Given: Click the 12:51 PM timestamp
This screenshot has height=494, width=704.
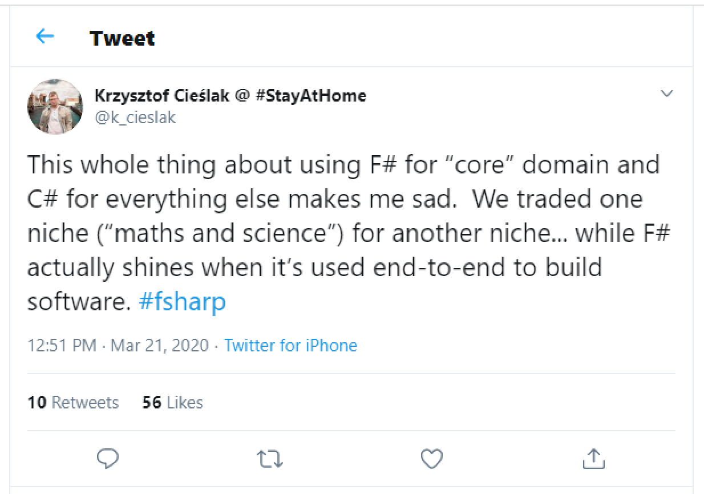Looking at the screenshot, I should (62, 346).
